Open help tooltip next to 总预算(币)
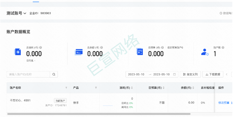This screenshot has height=117, width=235. 162,48
